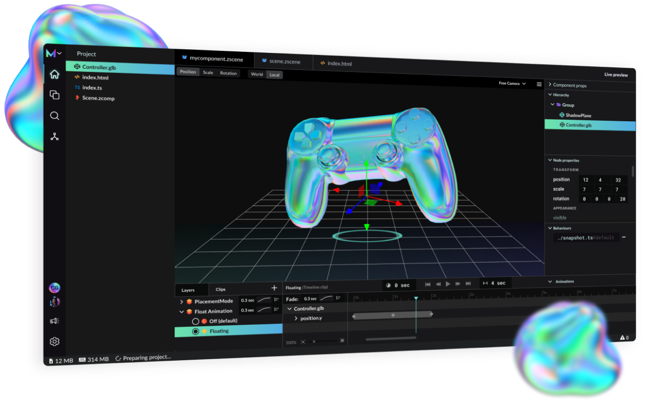The width and height of the screenshot is (651, 409).
Task: Click the Scene.zcomp file icon
Action: click(77, 98)
